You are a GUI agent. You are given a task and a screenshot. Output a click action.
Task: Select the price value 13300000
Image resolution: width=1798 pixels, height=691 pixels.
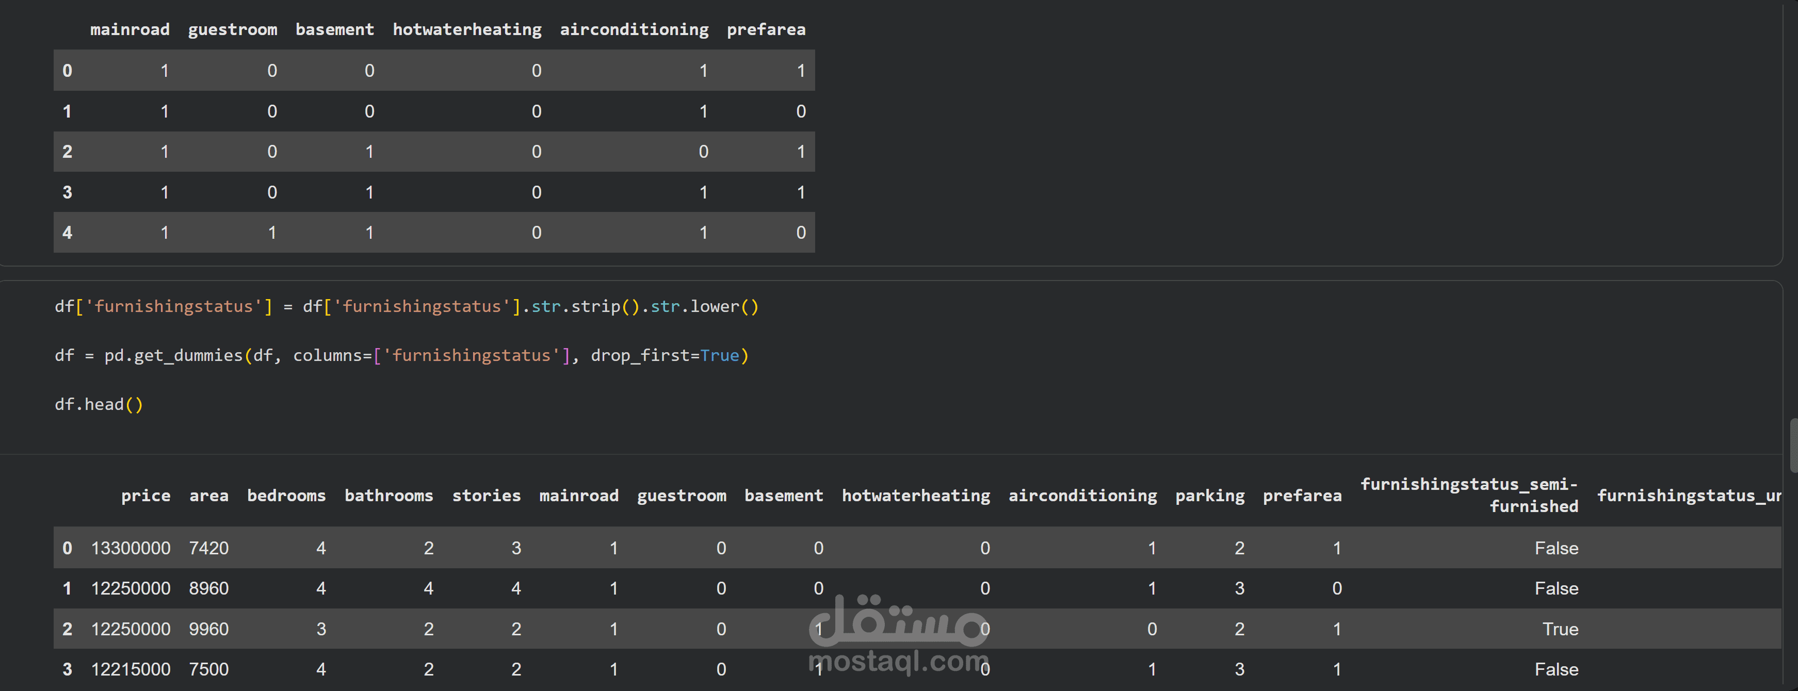pyautogui.click(x=131, y=548)
